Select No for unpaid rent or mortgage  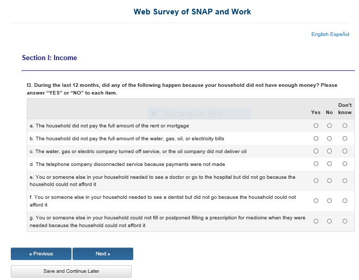pyautogui.click(x=329, y=125)
